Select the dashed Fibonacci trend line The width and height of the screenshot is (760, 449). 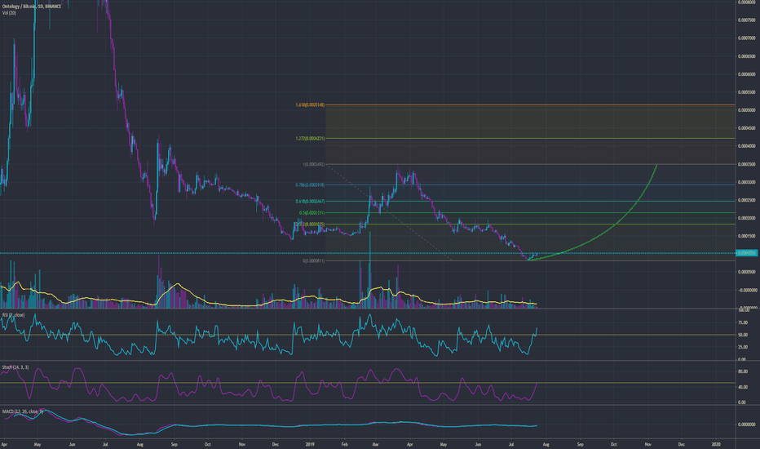[x=388, y=212]
